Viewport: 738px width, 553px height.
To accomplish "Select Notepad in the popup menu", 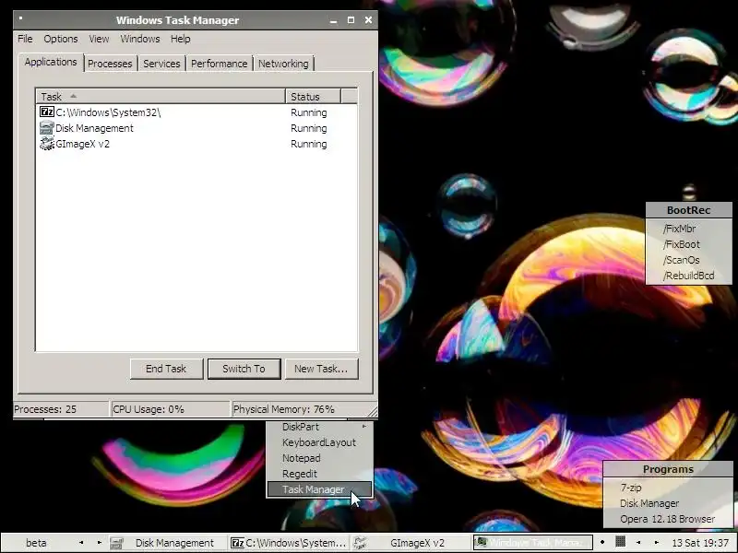I will [x=319, y=458].
